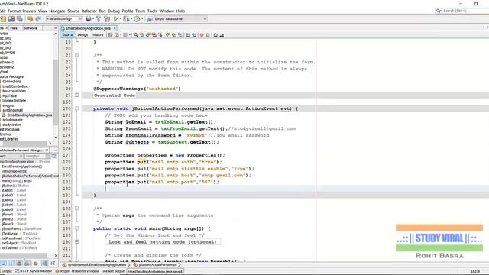
Task: Click the red Start Macro Recording icon
Action: pos(202,35)
